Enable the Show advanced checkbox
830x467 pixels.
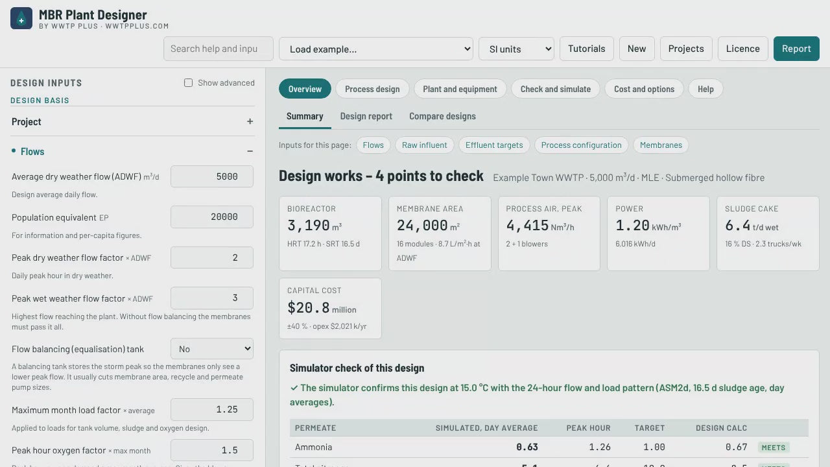tap(188, 83)
